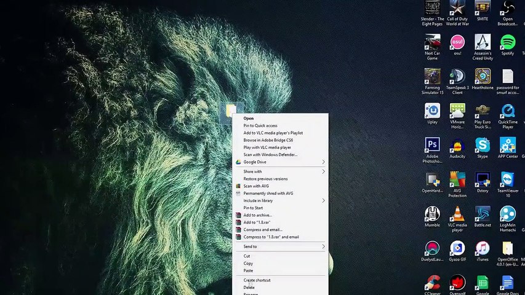Viewport: 525px width, 295px height.
Task: Open the SMITE desktop icon
Action: [x=483, y=11]
